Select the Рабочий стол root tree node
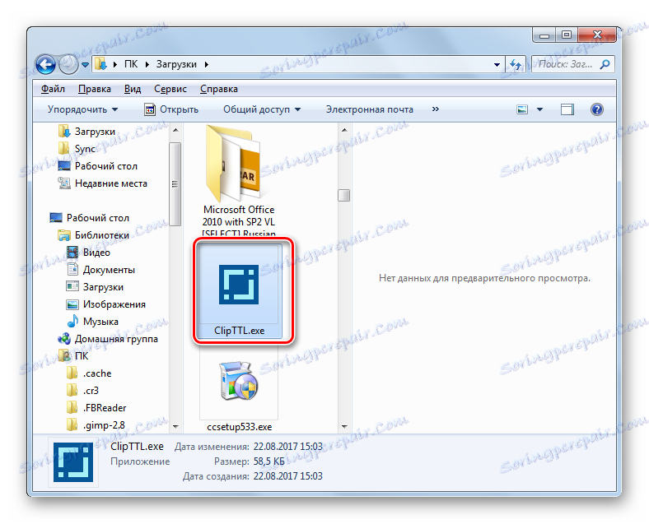 (98, 218)
